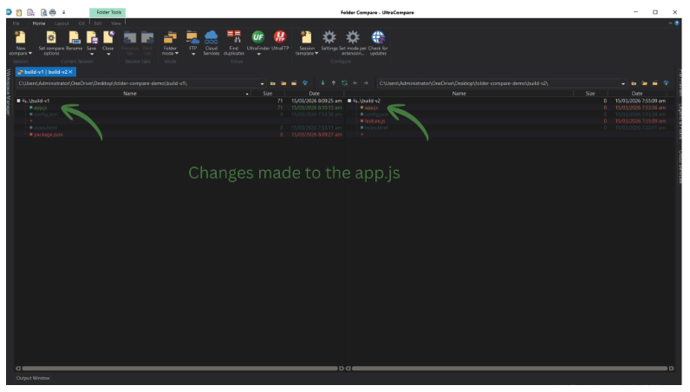Expand the left folder path dropdown

263,83
